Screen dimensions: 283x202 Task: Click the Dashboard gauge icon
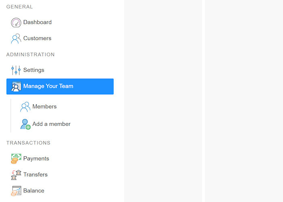[x=16, y=23]
